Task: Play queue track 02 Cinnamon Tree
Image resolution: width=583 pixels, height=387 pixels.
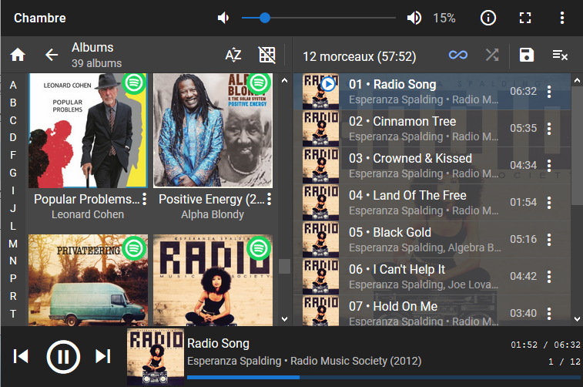Action: [x=432, y=129]
